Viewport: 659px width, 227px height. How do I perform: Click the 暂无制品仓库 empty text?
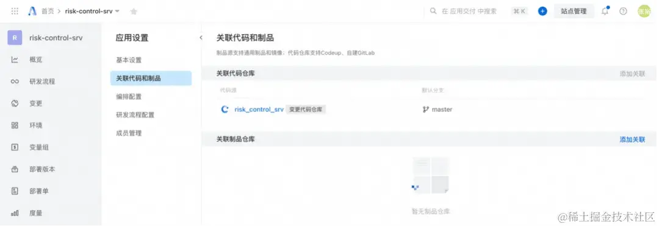pos(431,211)
